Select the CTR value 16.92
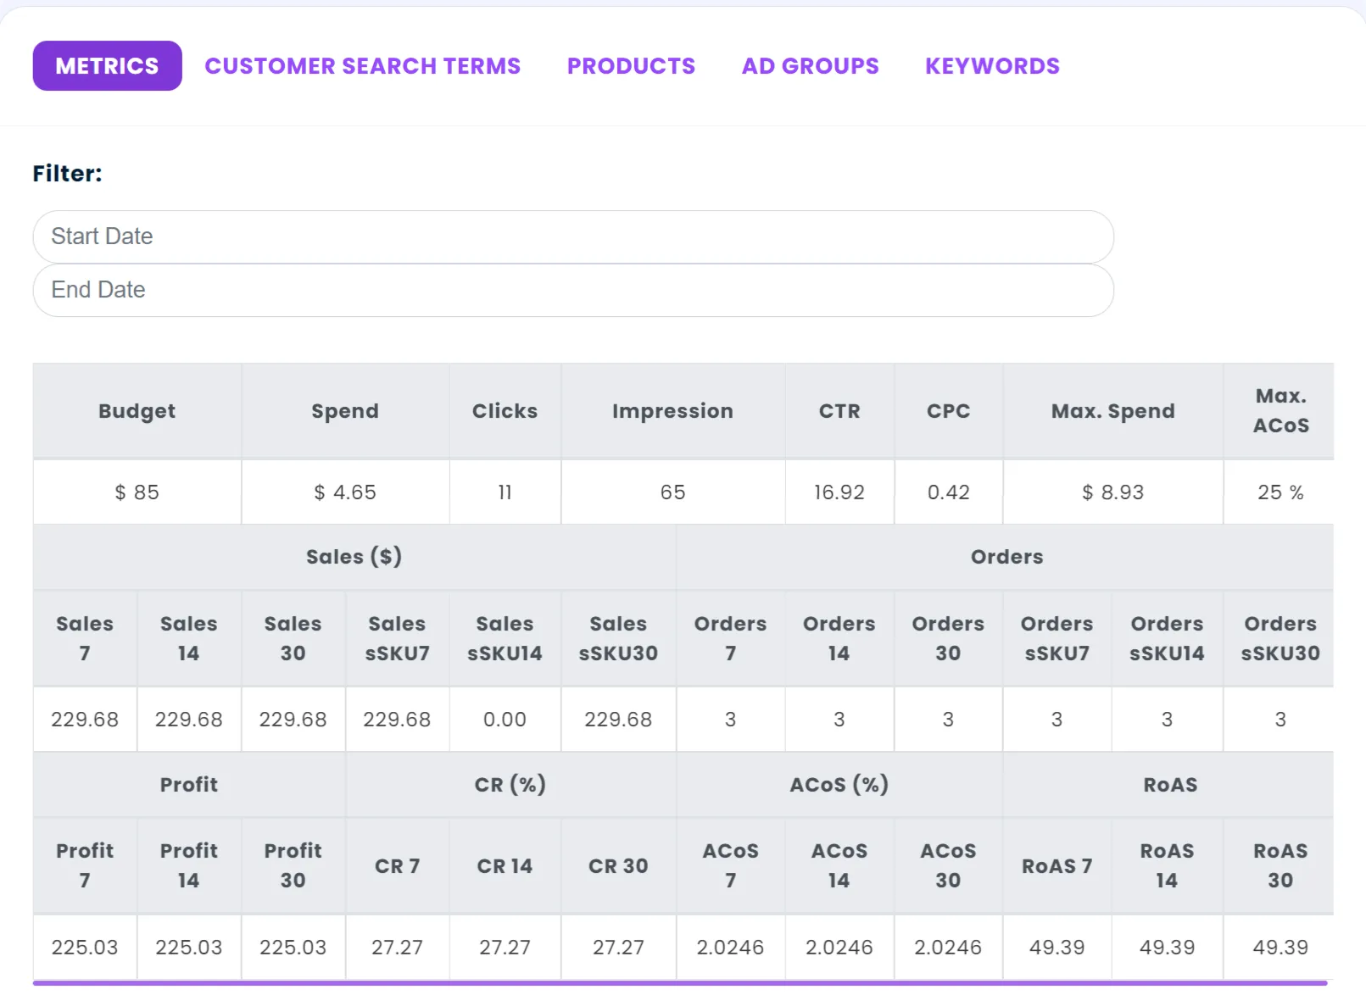Screen dimensions: 1366x995 [x=839, y=492]
